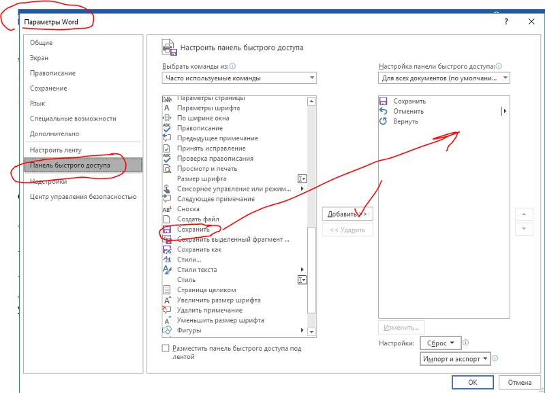The height and width of the screenshot is (393, 545).
Task: Expand Размер шрифта combo box indicator
Action: [302, 179]
